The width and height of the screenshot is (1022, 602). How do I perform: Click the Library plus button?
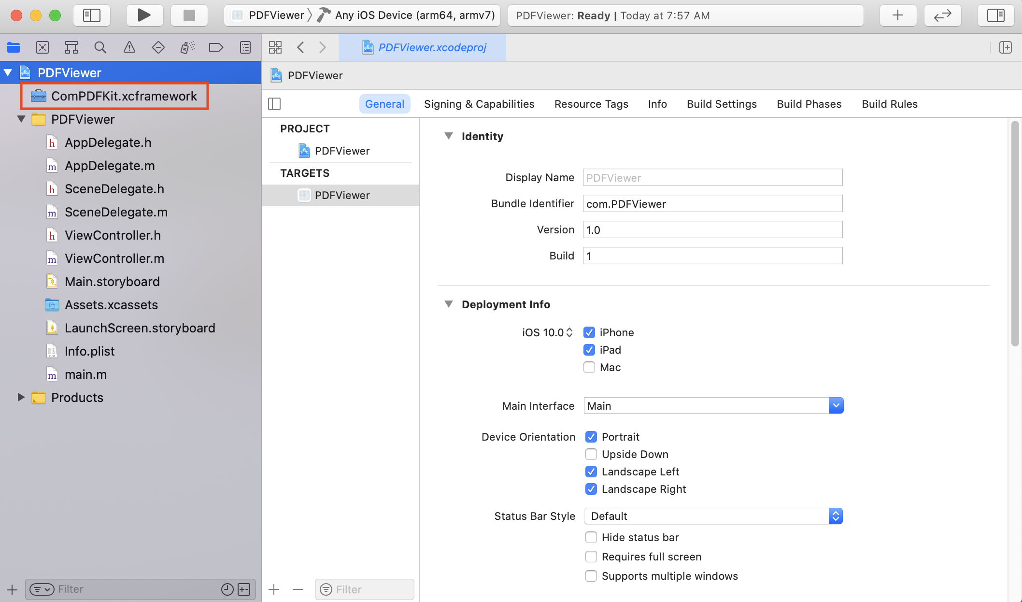(x=897, y=15)
